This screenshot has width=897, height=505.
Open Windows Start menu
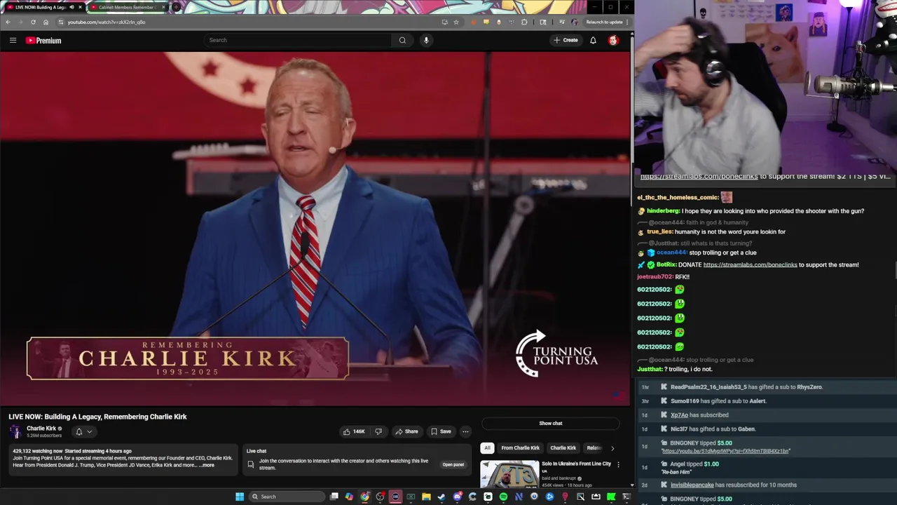[x=240, y=497]
